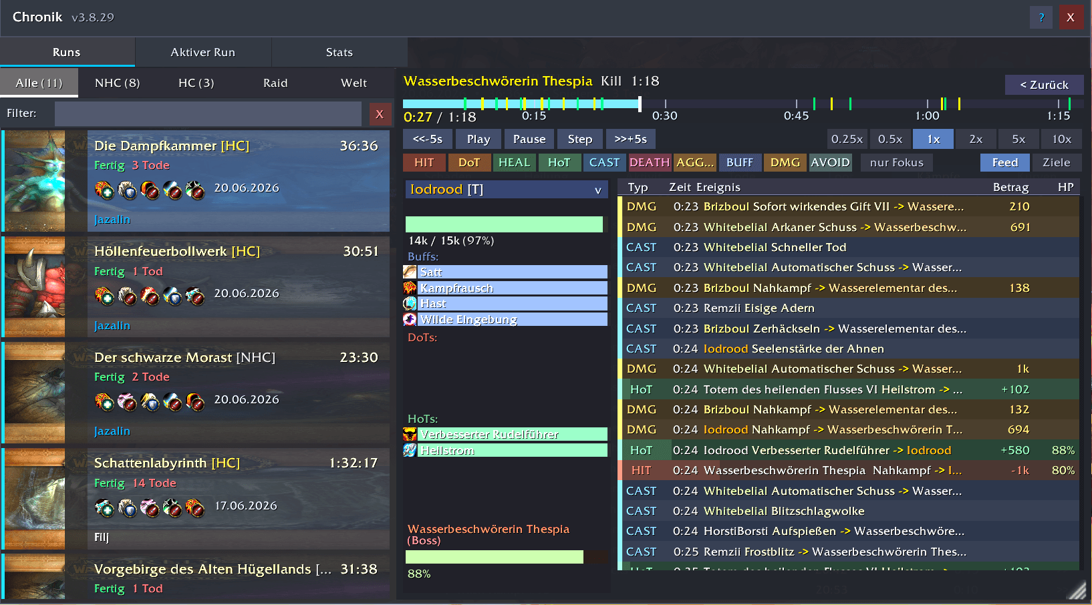Focus the Filter input field
This screenshot has width=1092, height=605.
pyautogui.click(x=208, y=114)
